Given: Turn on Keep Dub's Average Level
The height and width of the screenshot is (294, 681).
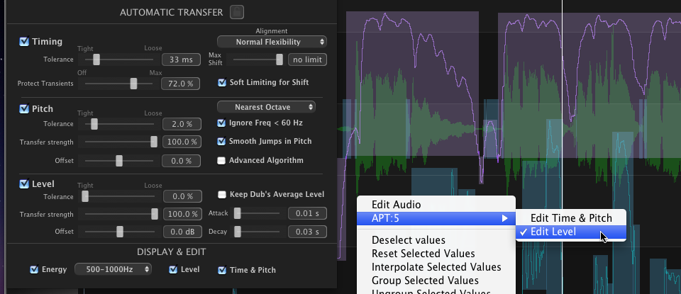Looking at the screenshot, I should pyautogui.click(x=222, y=194).
